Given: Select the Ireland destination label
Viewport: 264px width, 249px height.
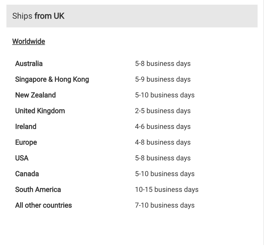Looking at the screenshot, I should pyautogui.click(x=26, y=127).
